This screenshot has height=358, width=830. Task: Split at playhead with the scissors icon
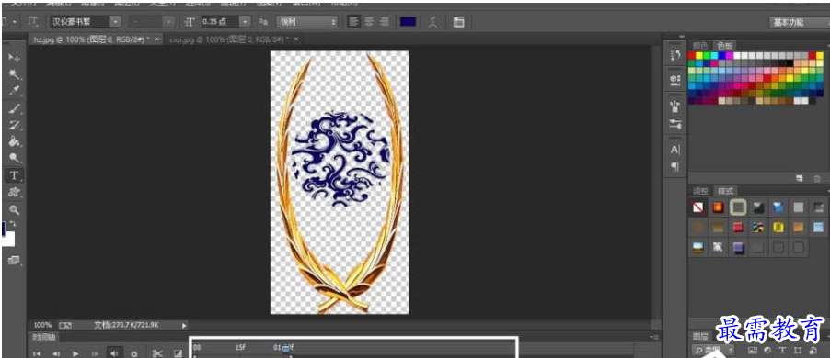point(157,353)
